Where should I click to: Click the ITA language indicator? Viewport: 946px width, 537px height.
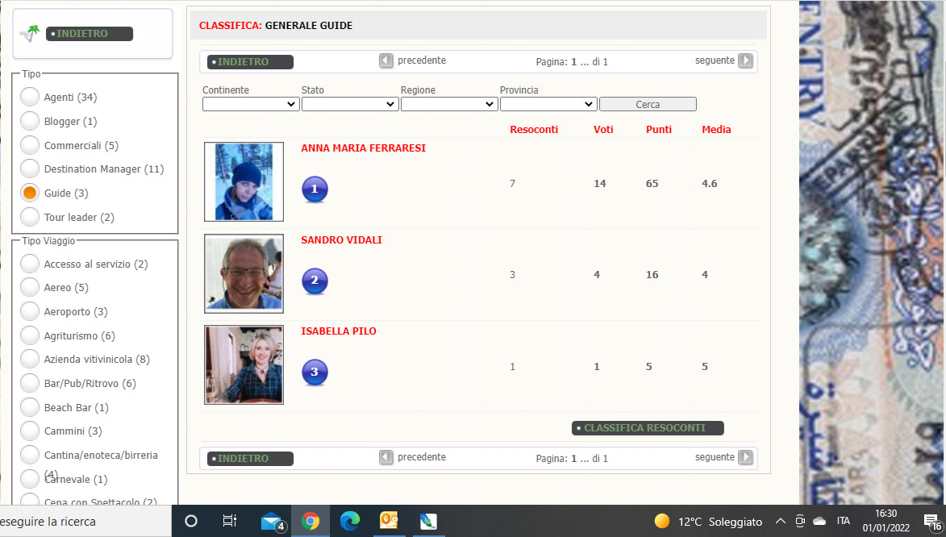click(x=843, y=521)
